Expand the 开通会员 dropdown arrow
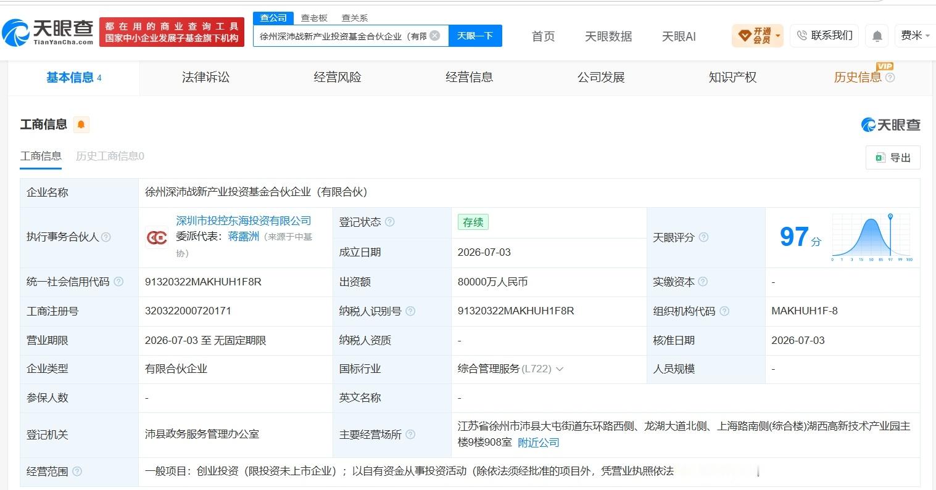The height and width of the screenshot is (490, 936). (777, 36)
